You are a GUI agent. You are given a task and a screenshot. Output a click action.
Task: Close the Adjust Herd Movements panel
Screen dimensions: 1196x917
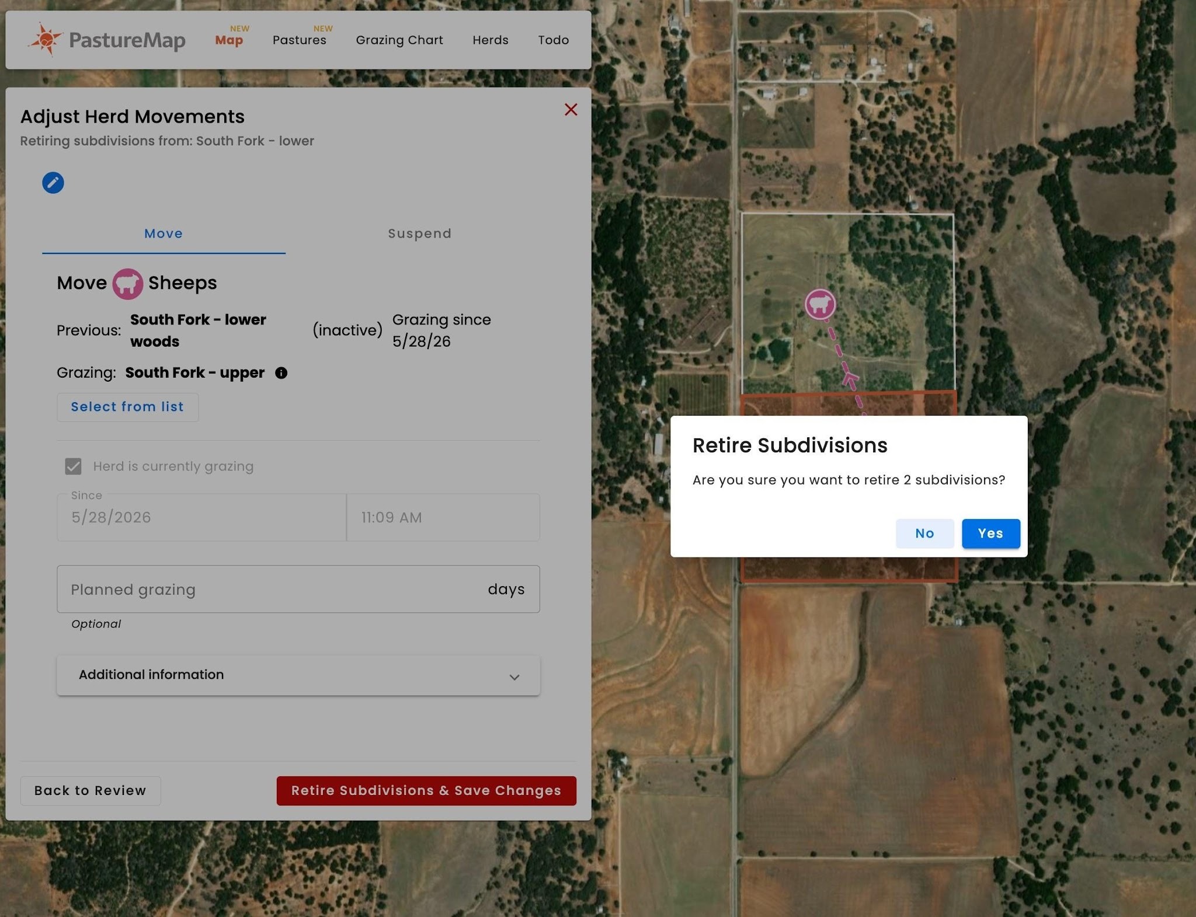click(x=571, y=110)
